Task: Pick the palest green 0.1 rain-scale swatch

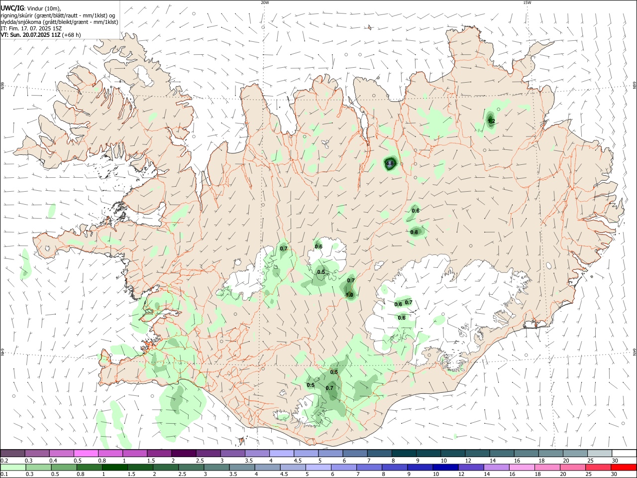Action: (x=13, y=467)
